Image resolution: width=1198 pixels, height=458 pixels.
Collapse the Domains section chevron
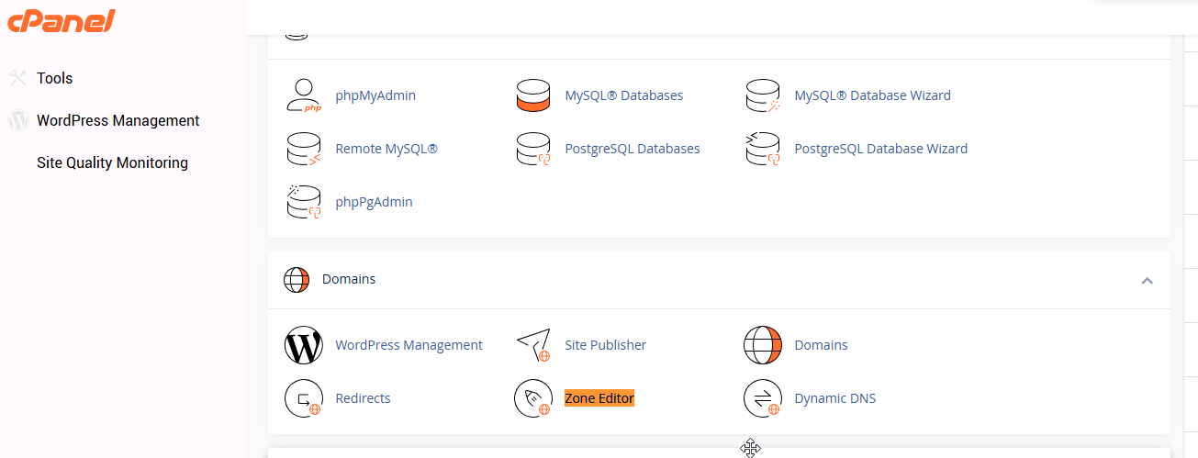1147,280
